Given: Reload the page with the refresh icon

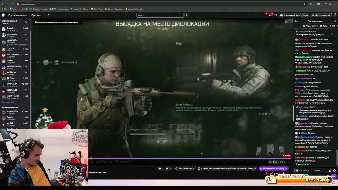Looking at the screenshot, I should click(x=13, y=4).
